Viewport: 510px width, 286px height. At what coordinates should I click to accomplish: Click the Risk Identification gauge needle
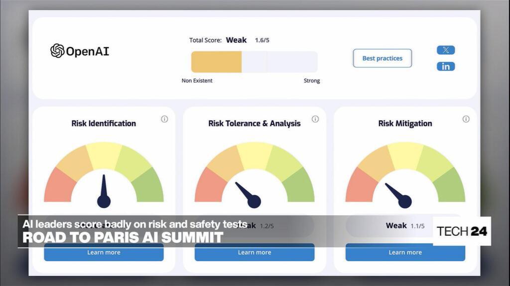coord(104,189)
